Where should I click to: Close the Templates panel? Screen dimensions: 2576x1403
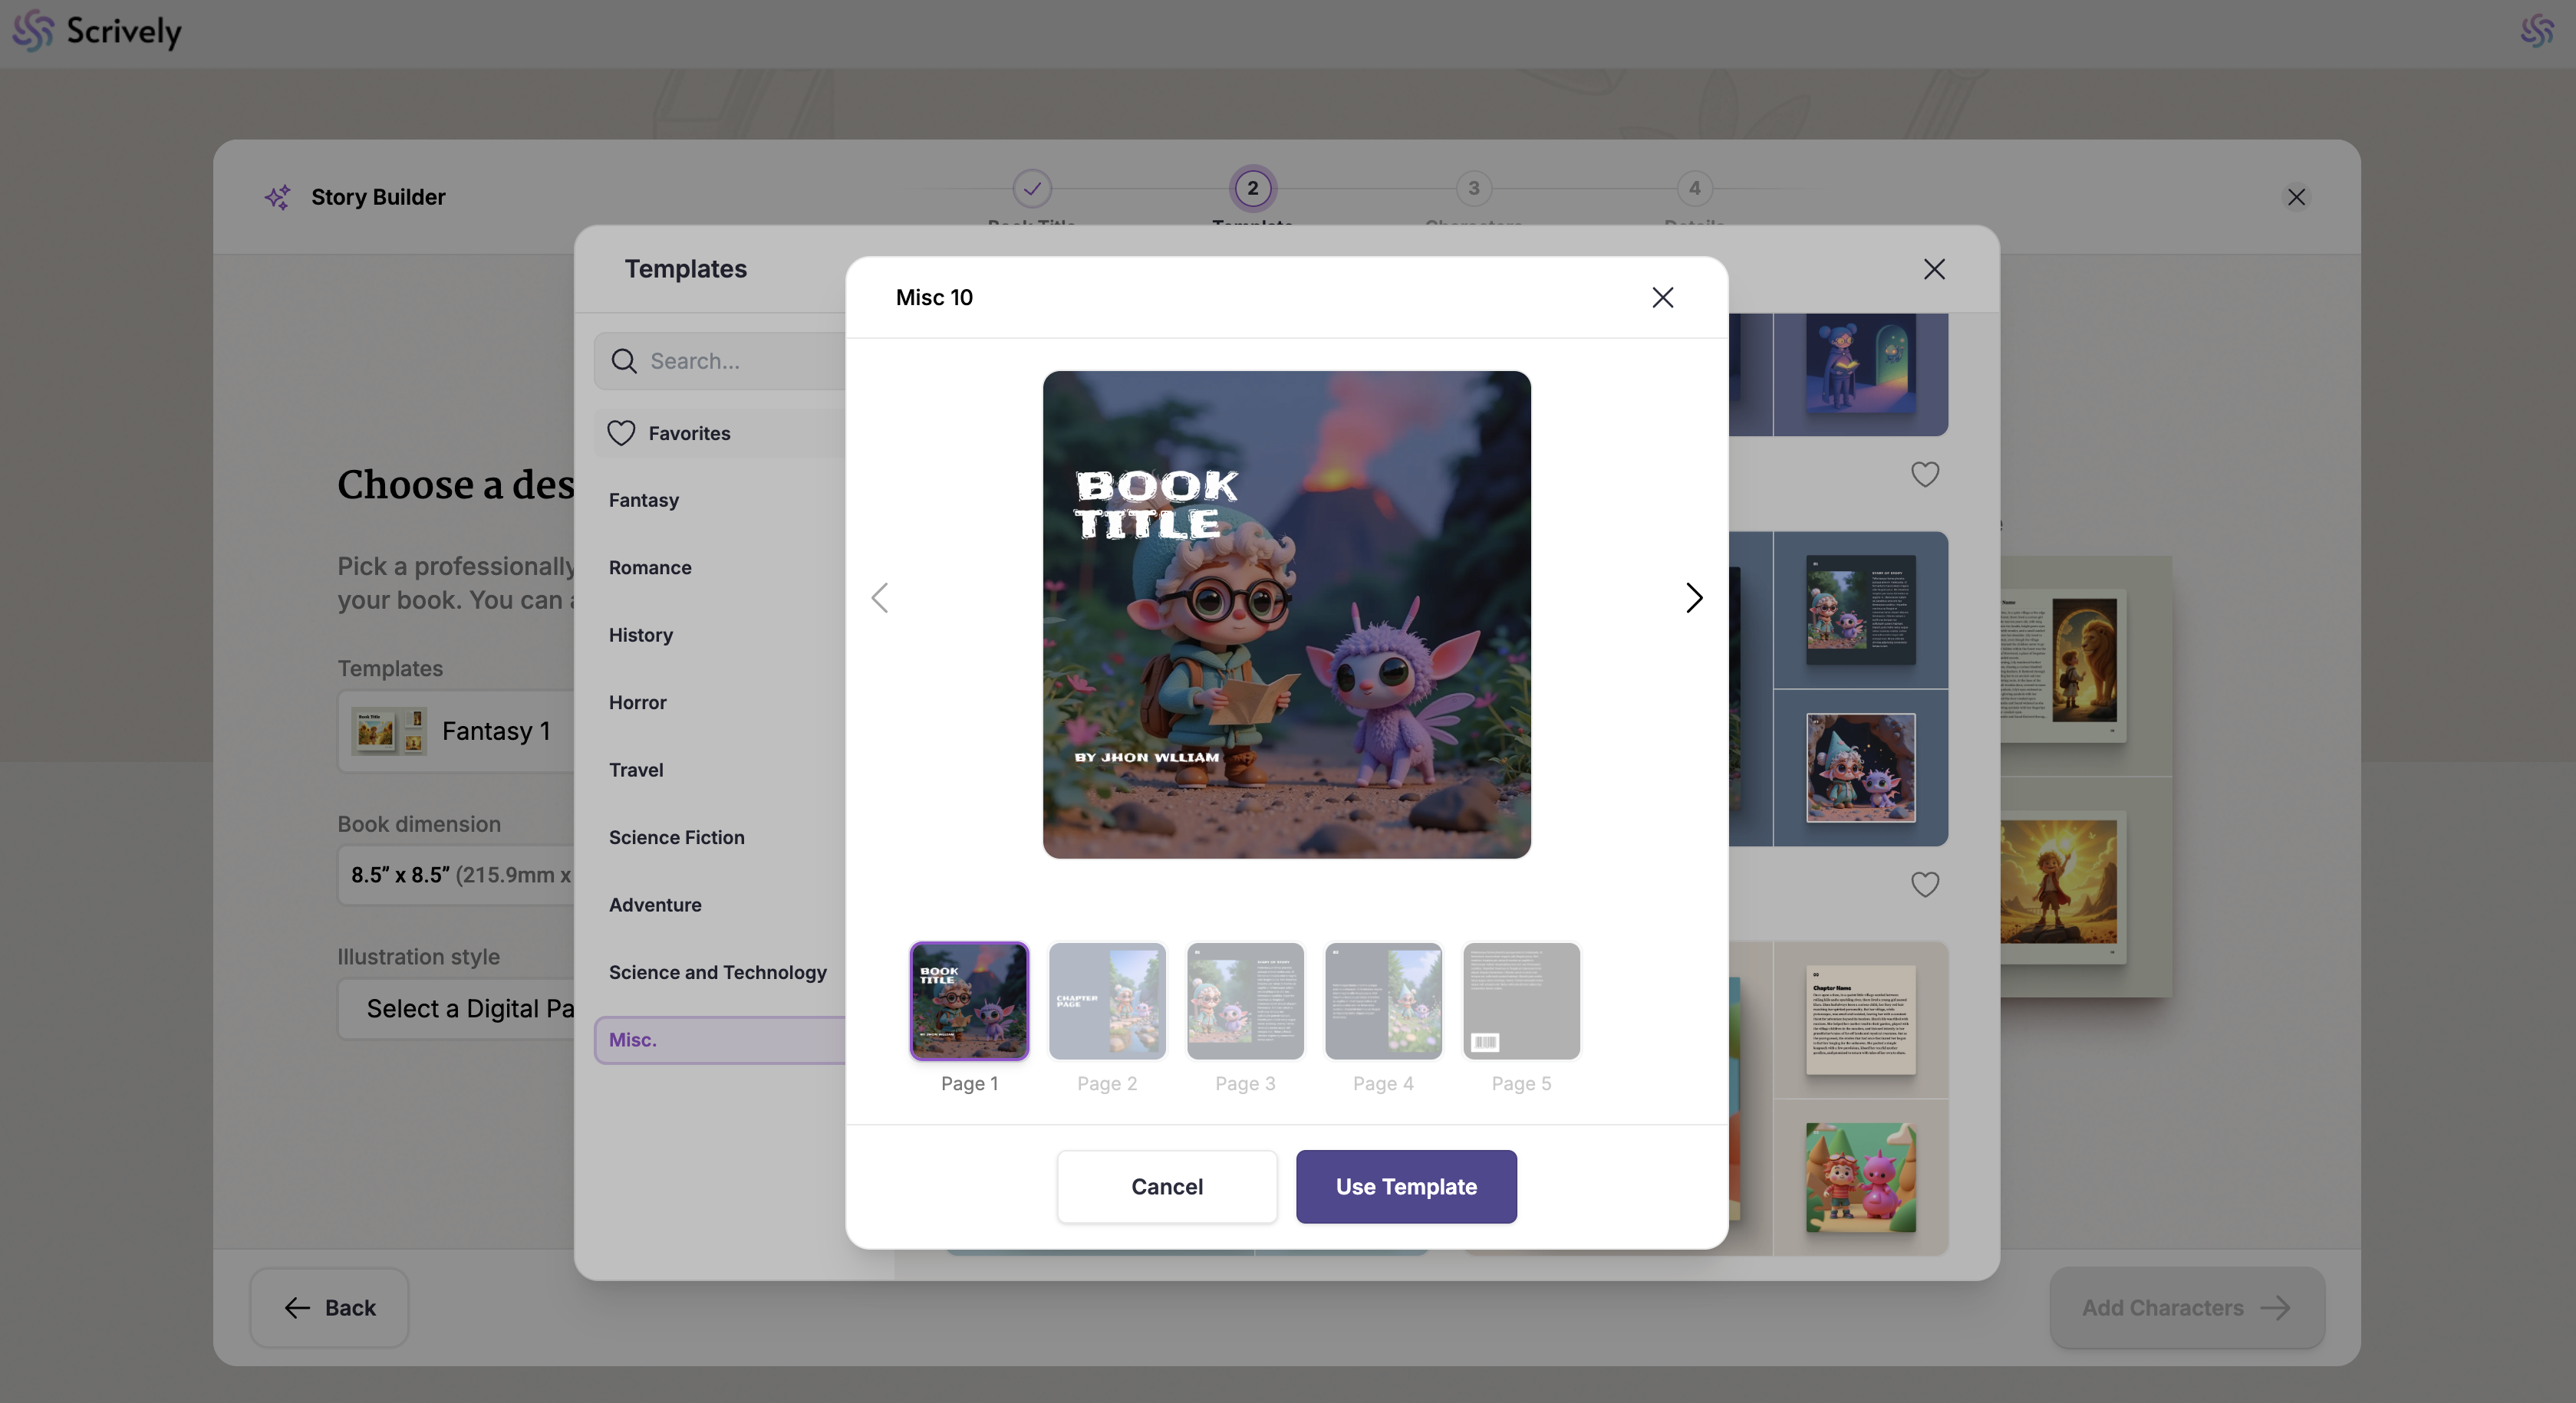[x=1934, y=269]
